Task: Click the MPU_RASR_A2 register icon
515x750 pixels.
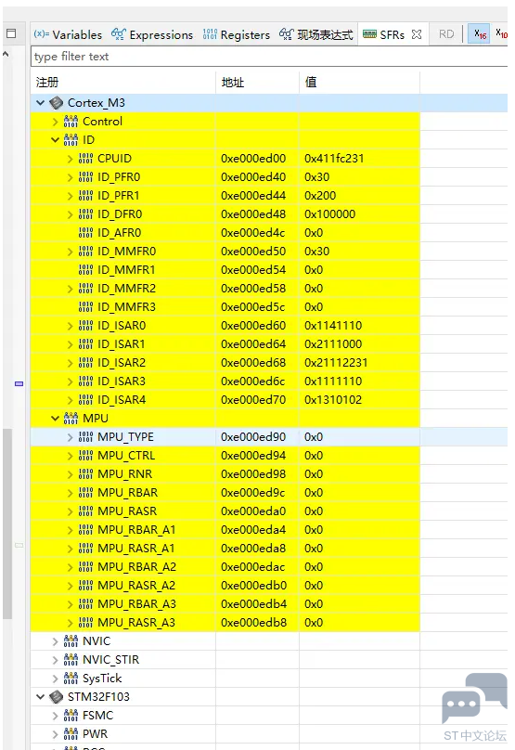Action: [x=85, y=586]
